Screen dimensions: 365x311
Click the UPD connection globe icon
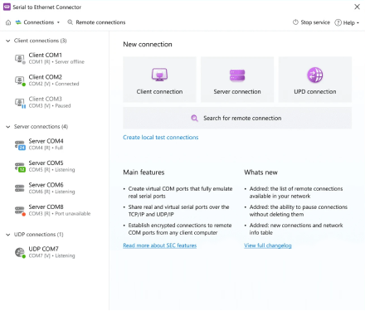(315, 75)
